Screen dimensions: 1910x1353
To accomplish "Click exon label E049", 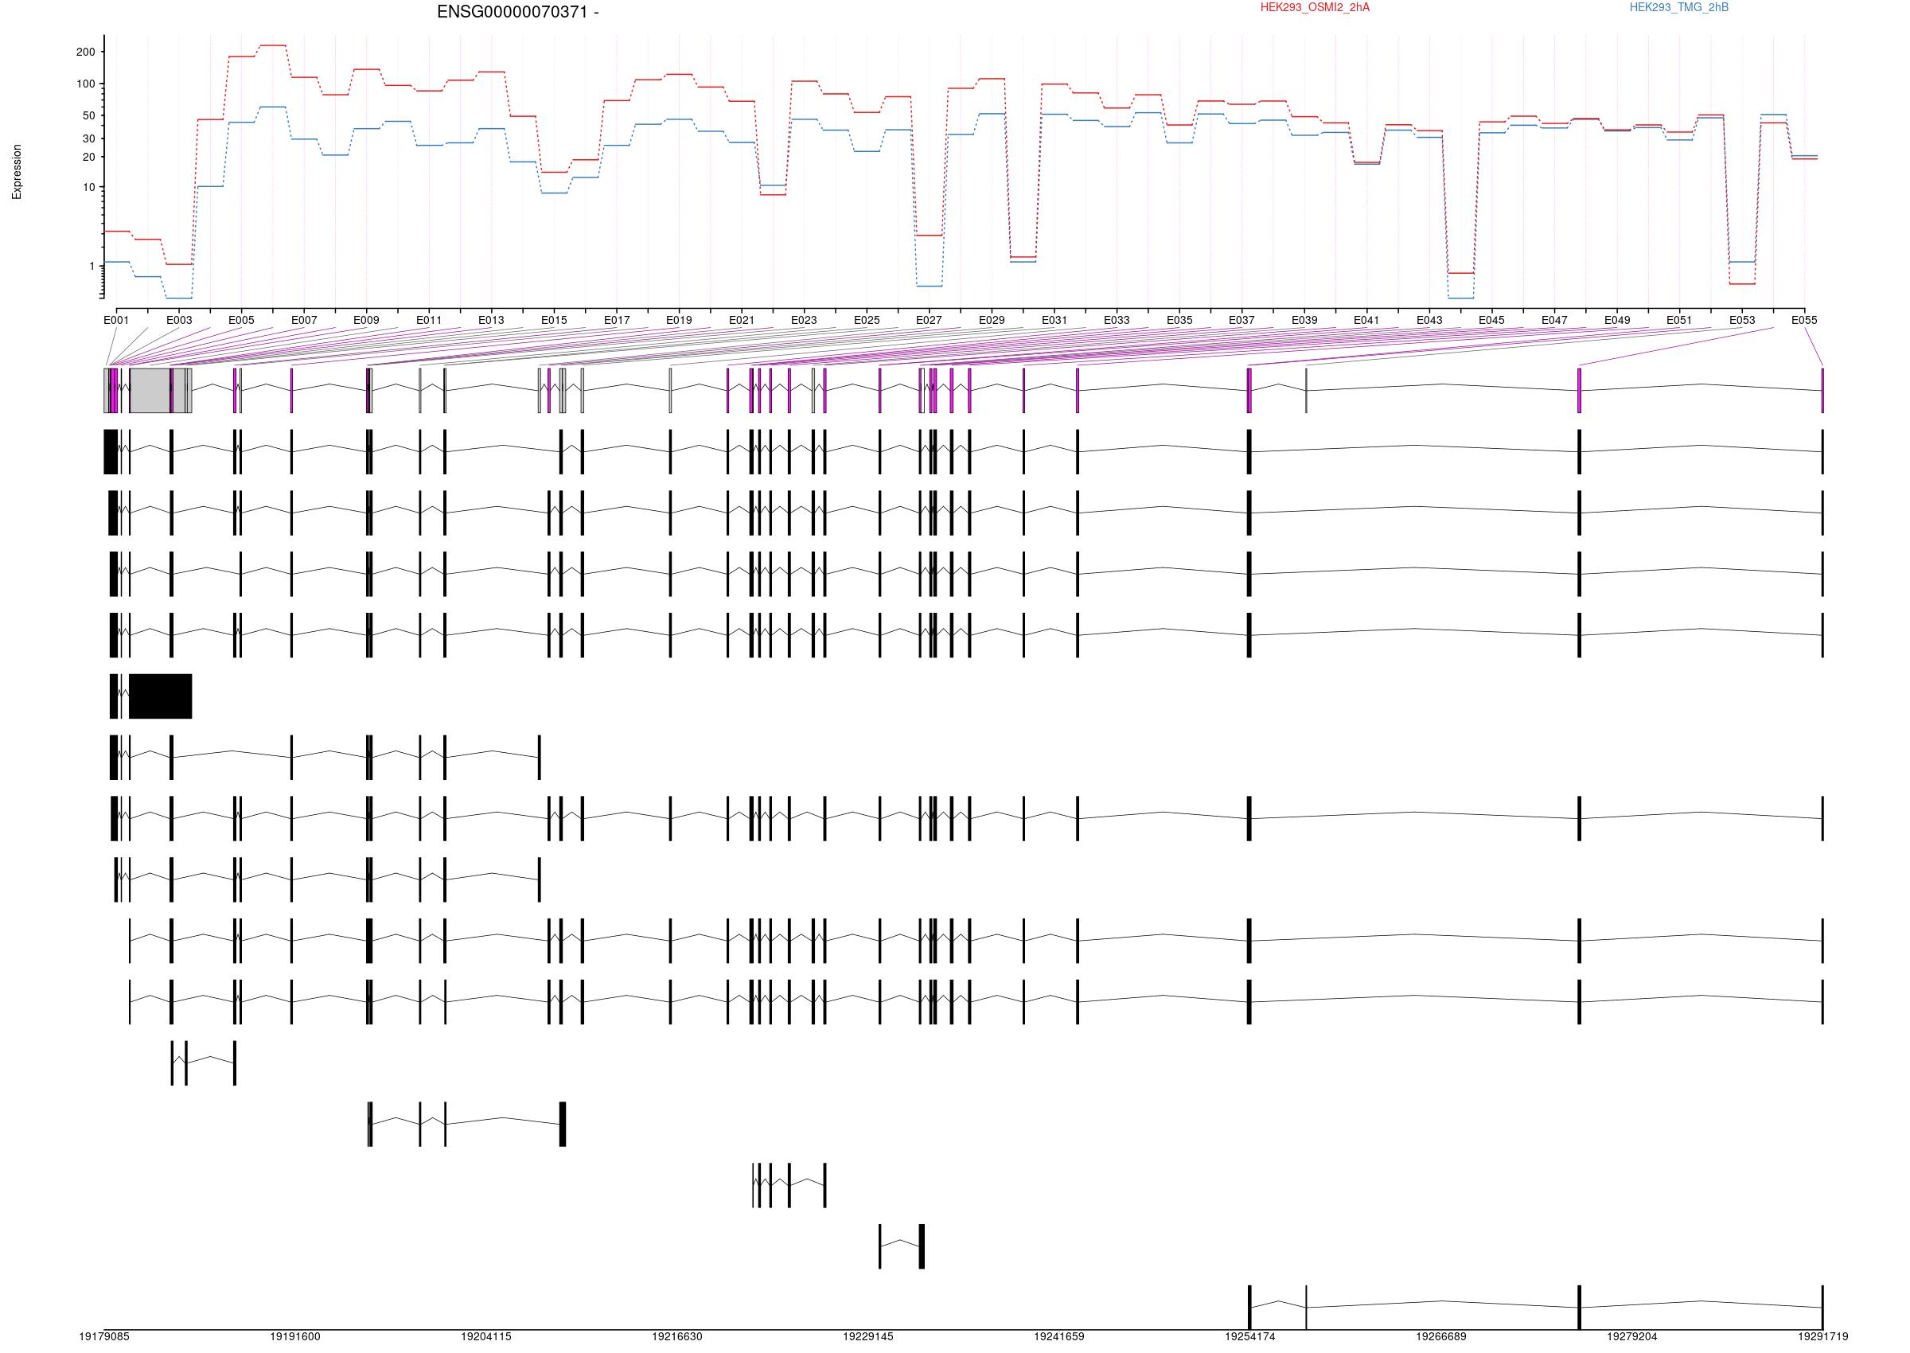I will click(x=1618, y=320).
